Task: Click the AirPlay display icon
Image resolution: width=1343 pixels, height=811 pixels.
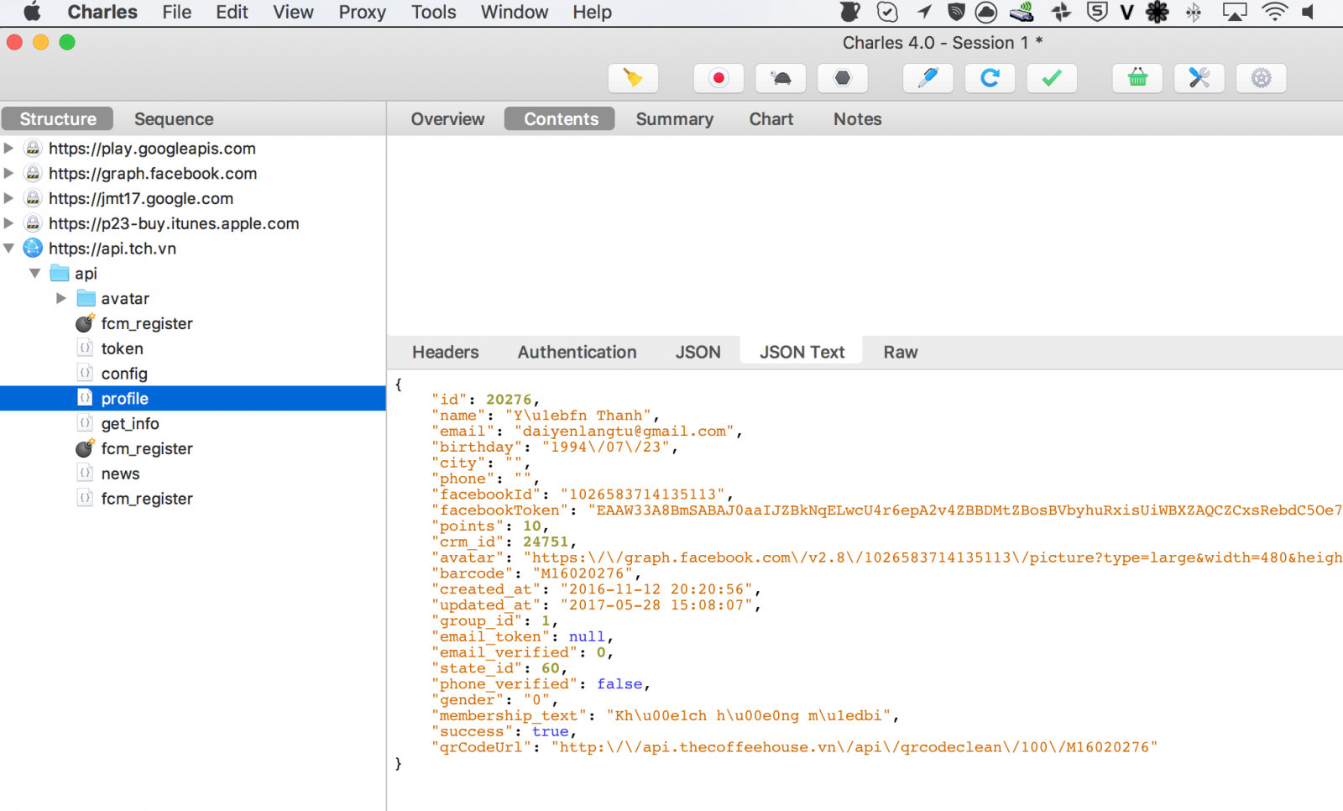Action: point(1235,12)
